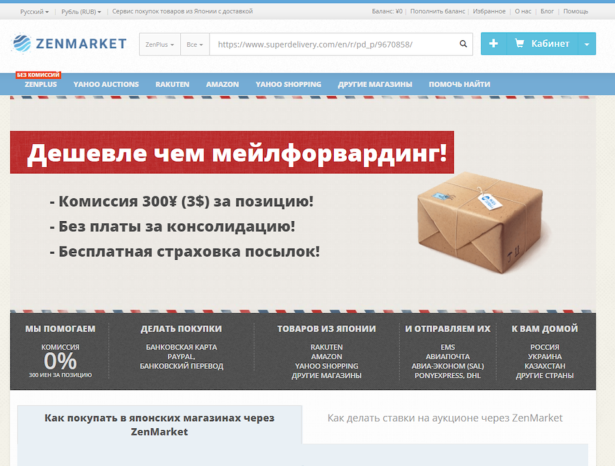Screen dimensions: 615x466
Task: Click the БЕЗ КОМИССИЙ badge
Action: (x=38, y=75)
